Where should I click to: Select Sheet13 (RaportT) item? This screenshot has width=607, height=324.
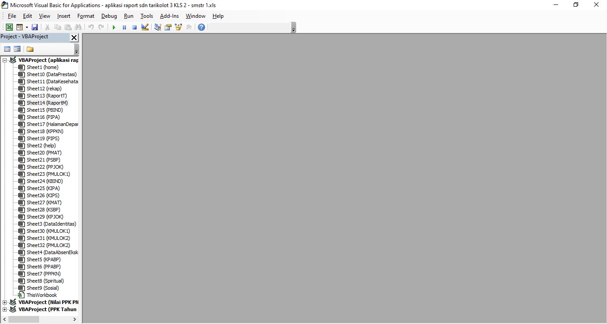tap(47, 96)
